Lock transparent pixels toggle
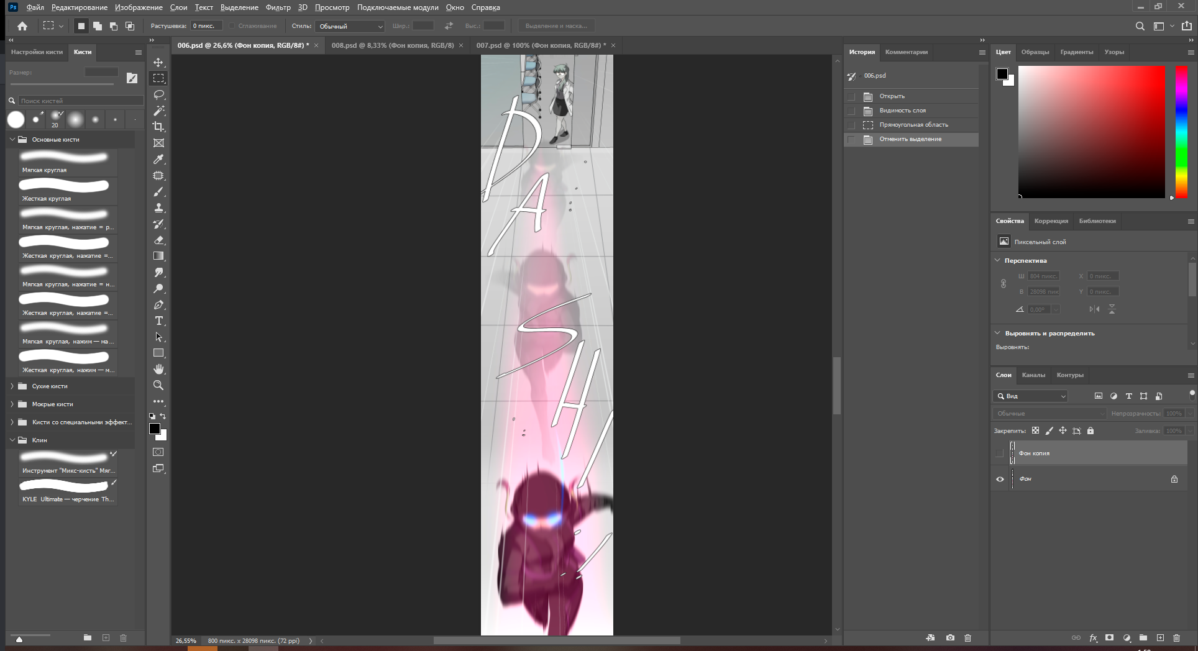Image resolution: width=1198 pixels, height=651 pixels. click(x=1035, y=430)
